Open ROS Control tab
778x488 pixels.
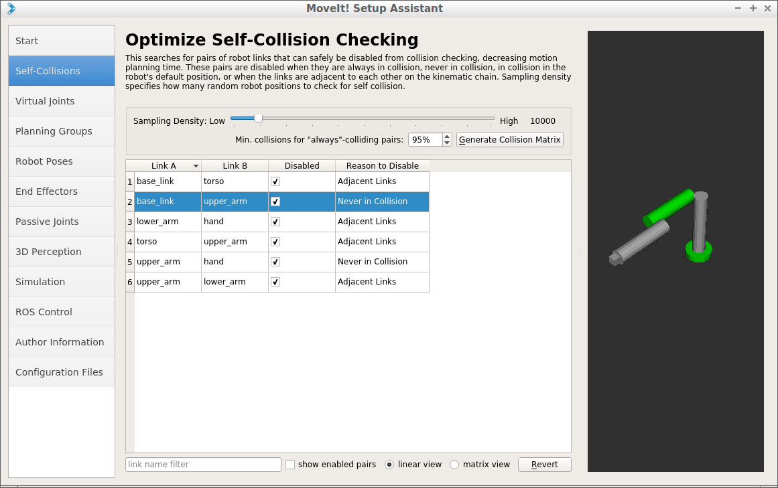[x=62, y=312]
